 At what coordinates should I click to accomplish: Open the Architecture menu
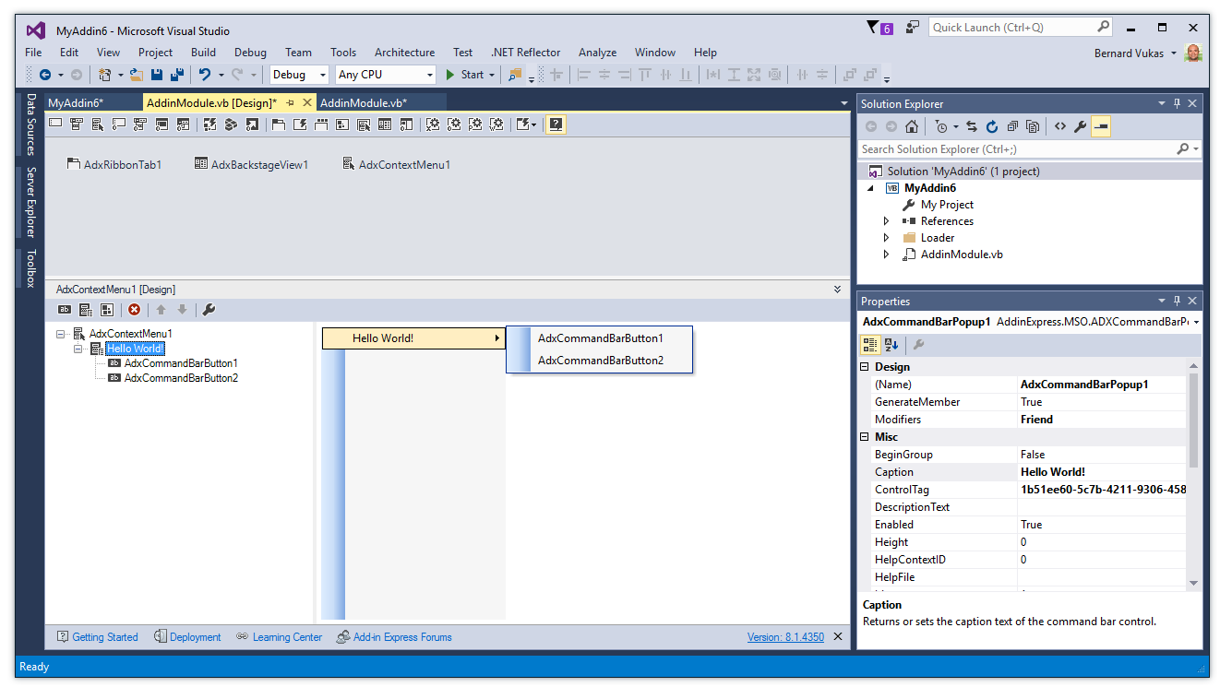point(404,53)
